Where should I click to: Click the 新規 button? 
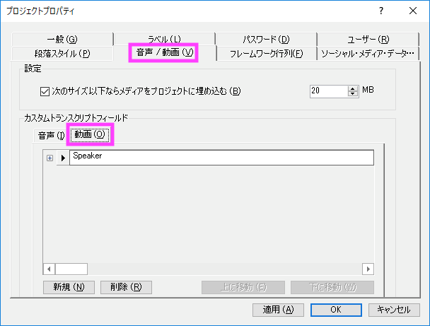(x=69, y=287)
